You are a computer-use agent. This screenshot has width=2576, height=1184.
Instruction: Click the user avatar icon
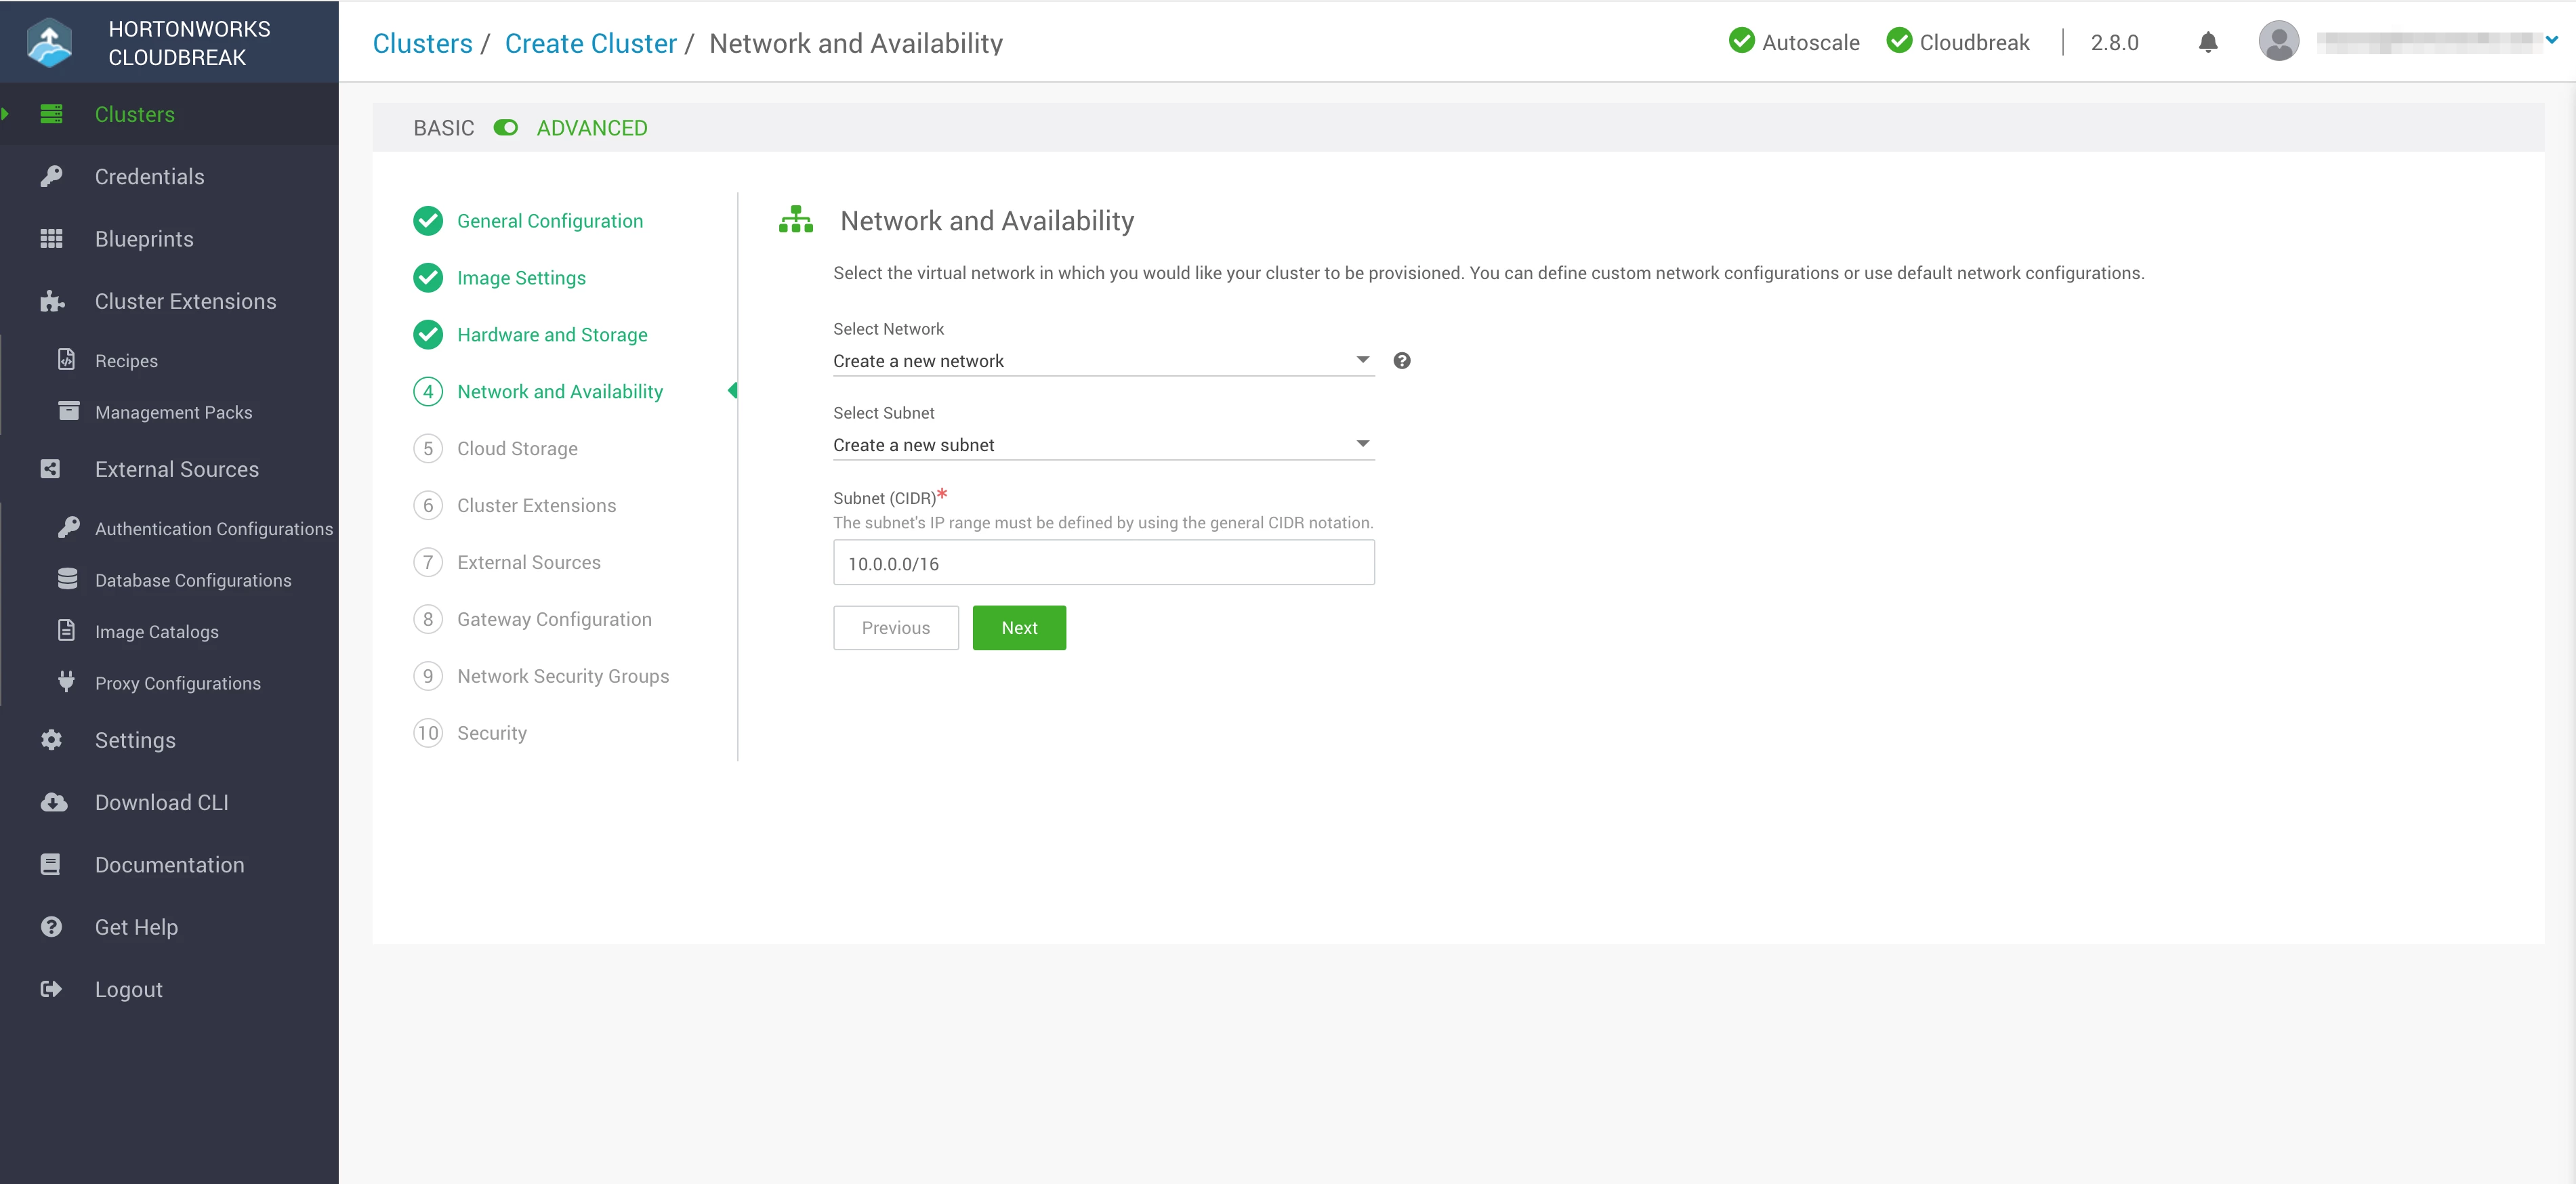coord(2278,41)
